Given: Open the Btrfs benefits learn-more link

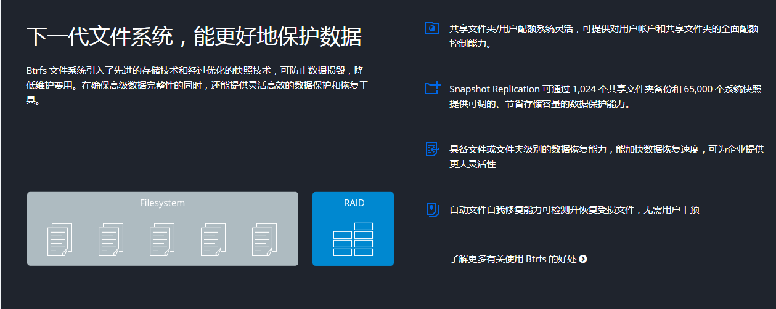Looking at the screenshot, I should [518, 259].
